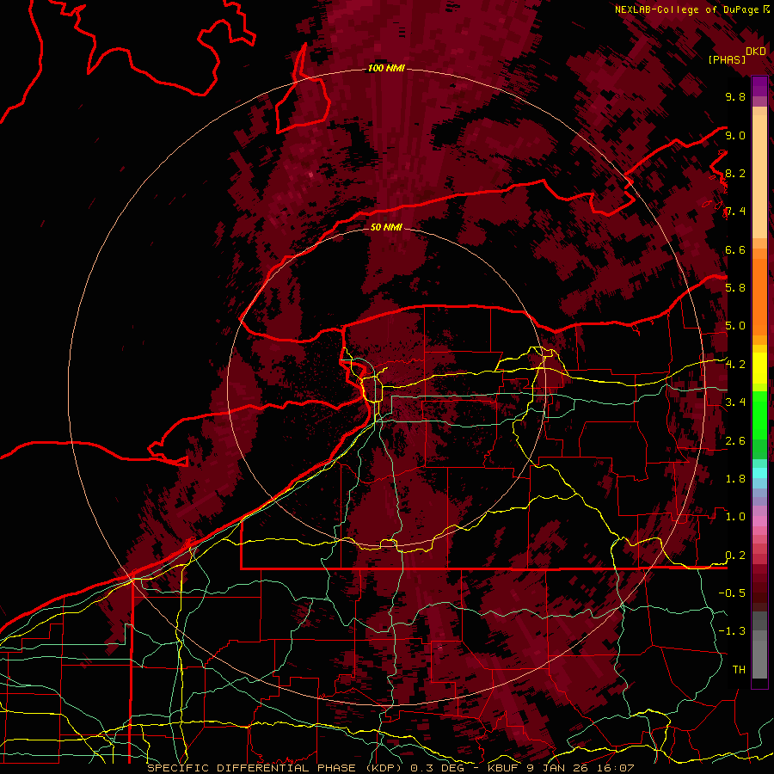The width and height of the screenshot is (774, 774).
Task: Select the -1.3 value on the color scale
Action: (x=732, y=631)
